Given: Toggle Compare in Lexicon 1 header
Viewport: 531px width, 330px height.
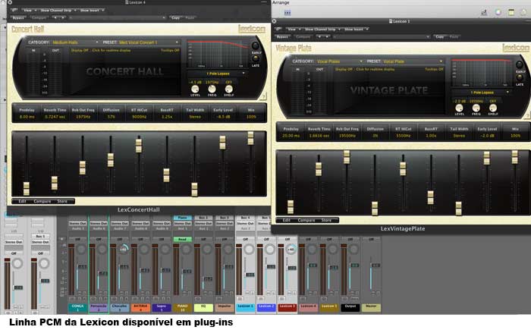Looking at the screenshot, I should pyautogui.click(x=303, y=36).
